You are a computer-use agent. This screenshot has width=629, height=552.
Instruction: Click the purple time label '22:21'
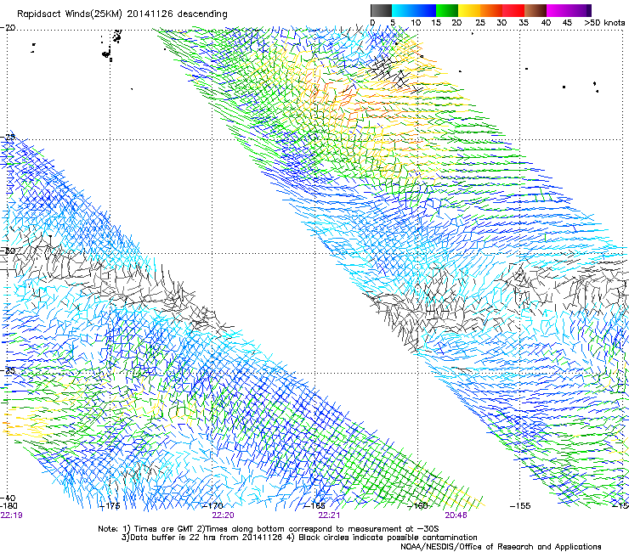[x=329, y=515]
